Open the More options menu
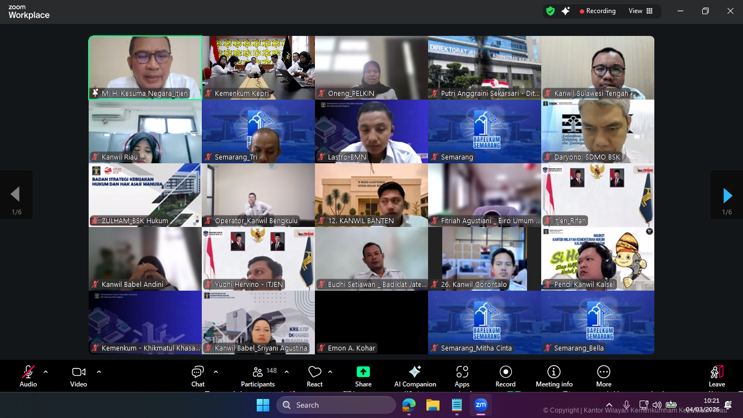 (603, 376)
